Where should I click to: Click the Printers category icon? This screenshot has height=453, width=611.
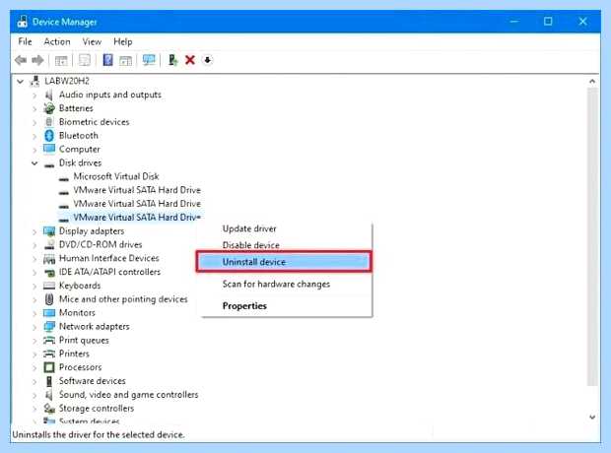(49, 354)
